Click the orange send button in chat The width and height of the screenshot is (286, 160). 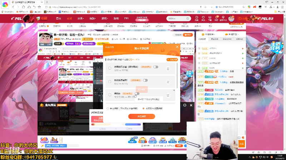click(x=242, y=144)
